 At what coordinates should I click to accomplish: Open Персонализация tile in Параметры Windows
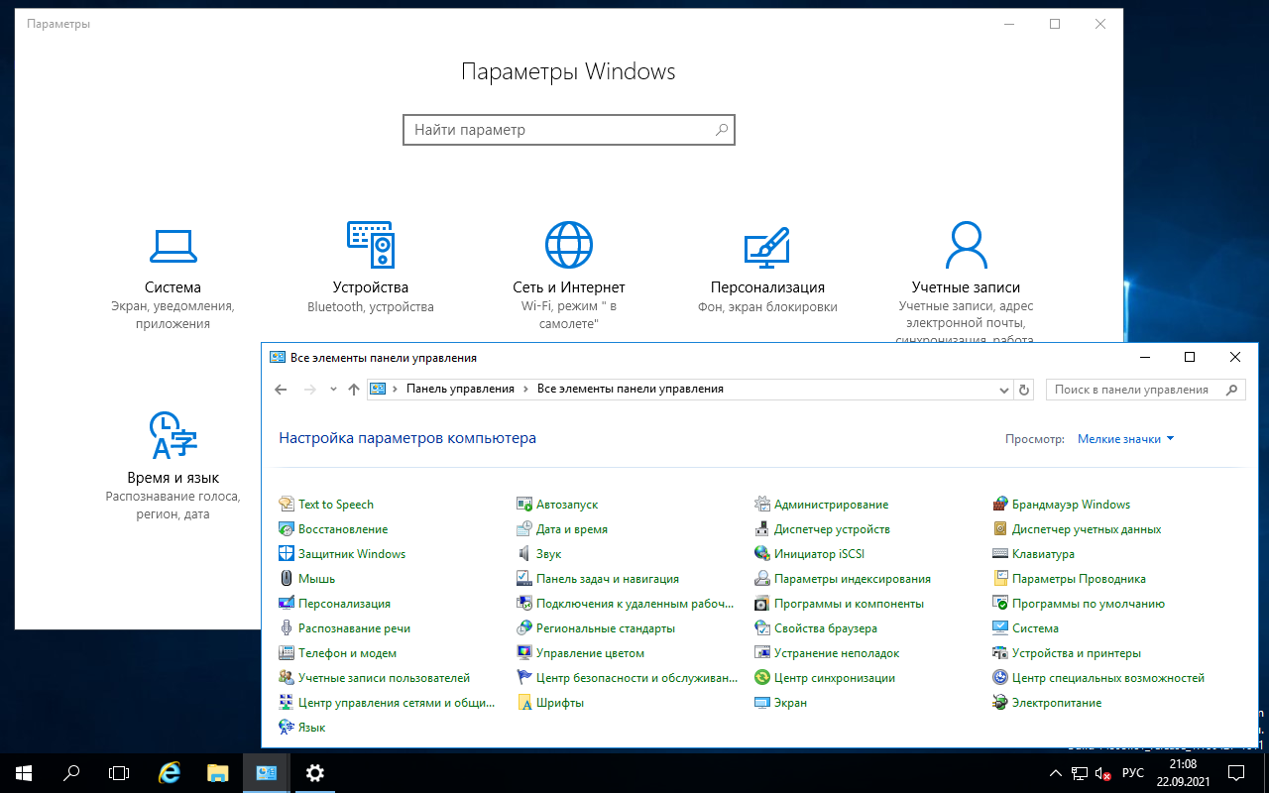767,266
